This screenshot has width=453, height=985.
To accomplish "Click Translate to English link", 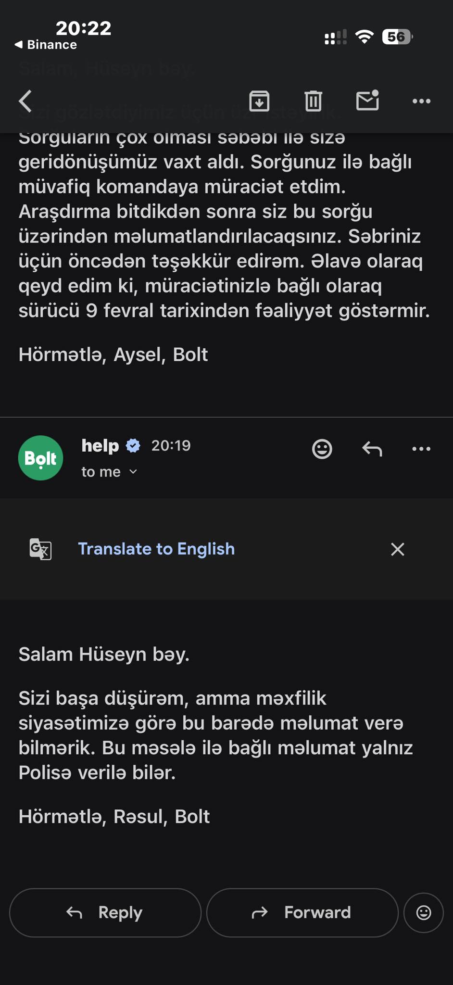I will click(156, 549).
